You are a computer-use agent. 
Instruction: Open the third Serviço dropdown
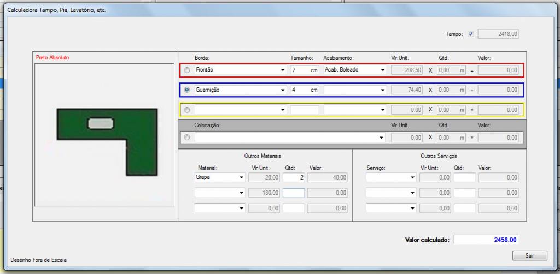point(391,208)
